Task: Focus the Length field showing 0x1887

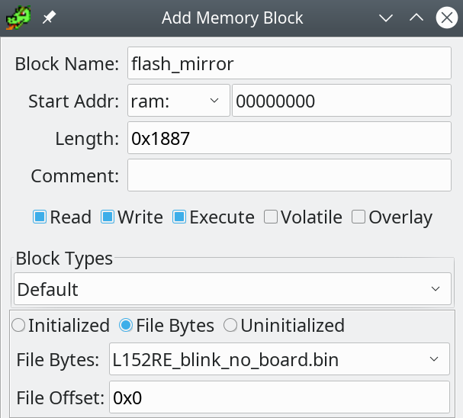Action: click(289, 138)
